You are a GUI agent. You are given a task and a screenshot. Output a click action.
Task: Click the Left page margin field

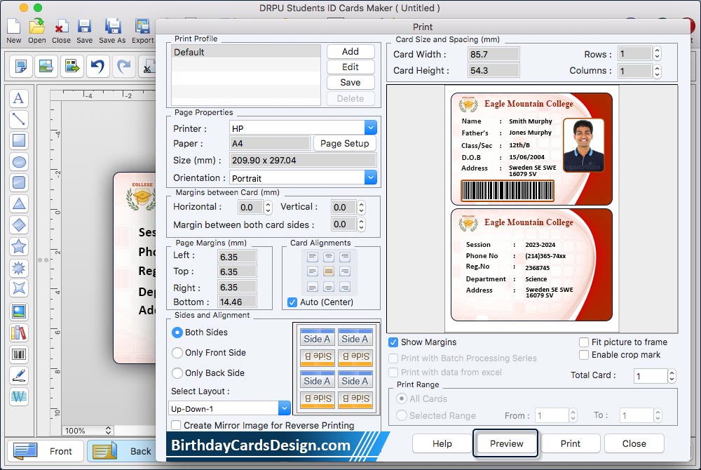237,257
